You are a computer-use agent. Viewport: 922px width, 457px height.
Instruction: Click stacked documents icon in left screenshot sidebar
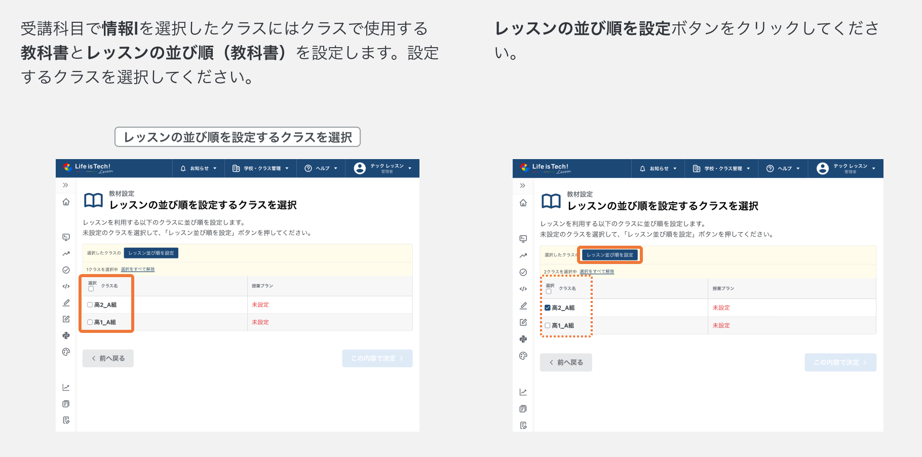66,404
